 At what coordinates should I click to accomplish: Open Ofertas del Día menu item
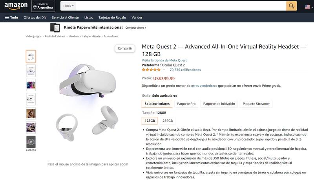click(35, 17)
